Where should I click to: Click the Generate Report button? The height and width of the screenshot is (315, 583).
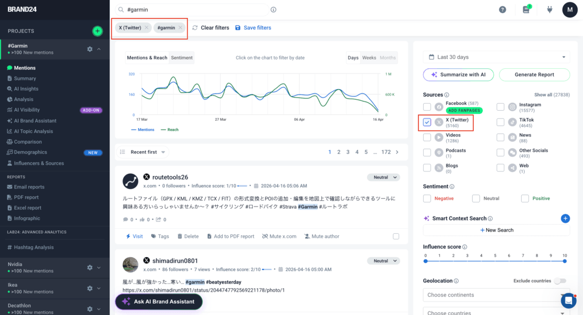[x=534, y=75]
